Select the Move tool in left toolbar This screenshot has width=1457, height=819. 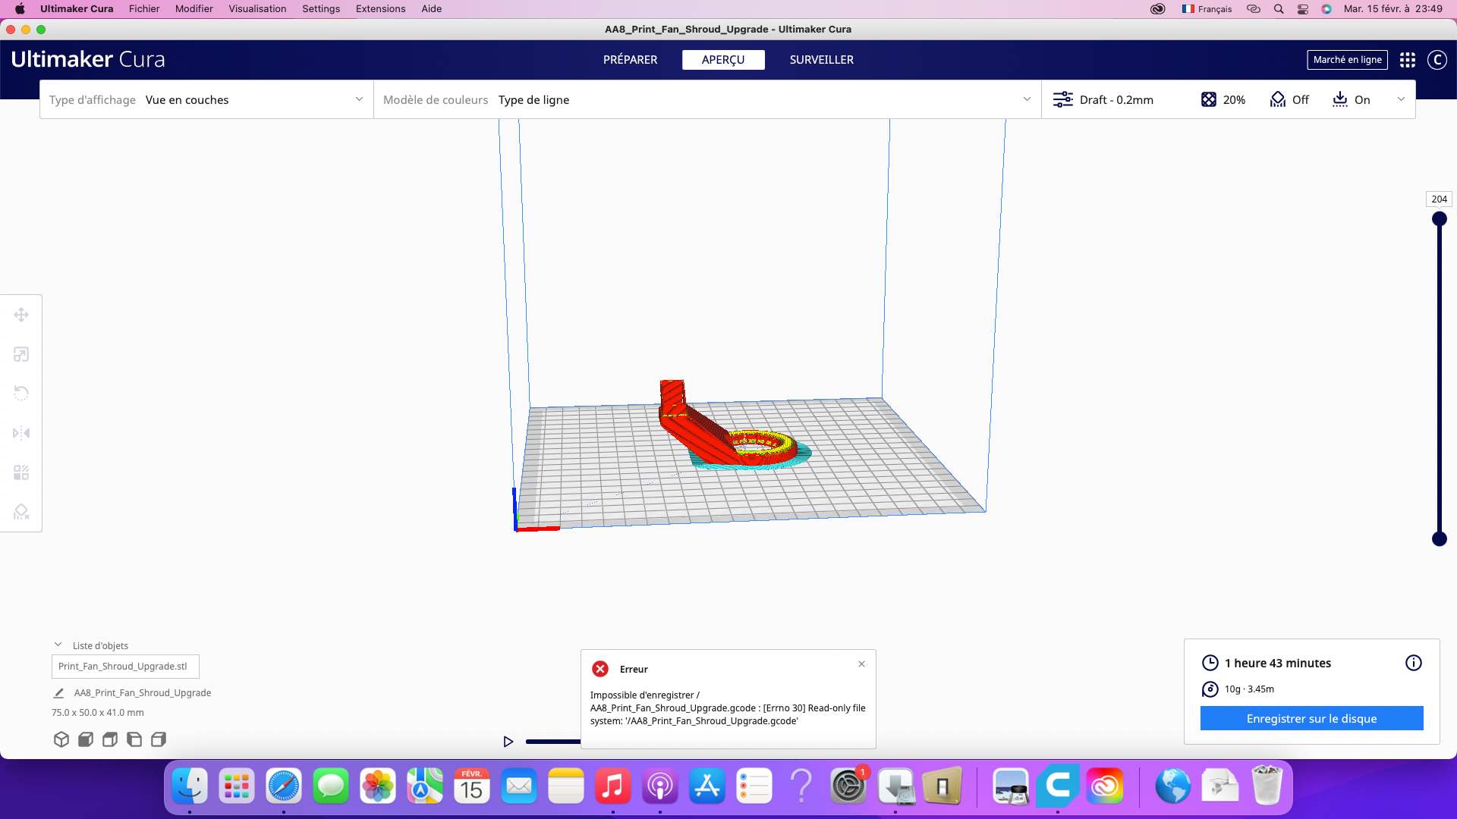pos(21,315)
